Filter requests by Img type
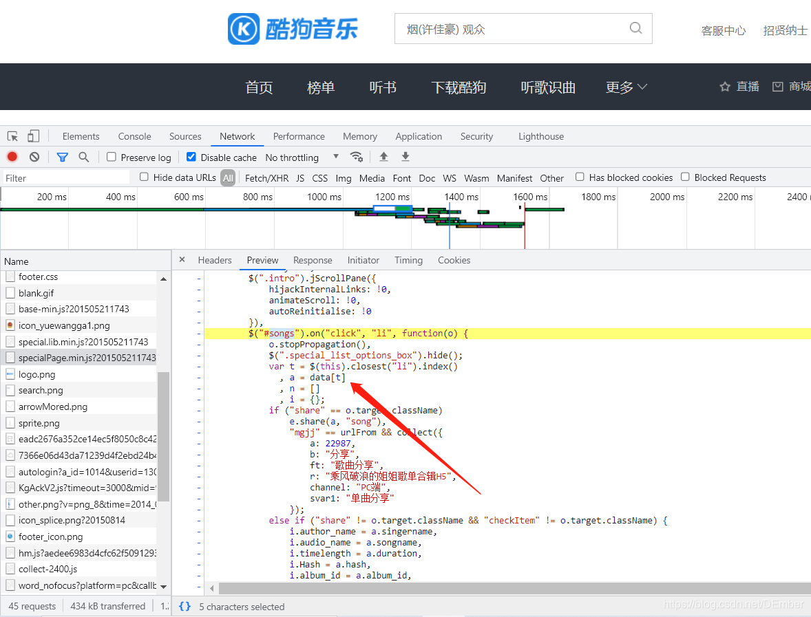The height and width of the screenshot is (617, 811). pos(344,177)
